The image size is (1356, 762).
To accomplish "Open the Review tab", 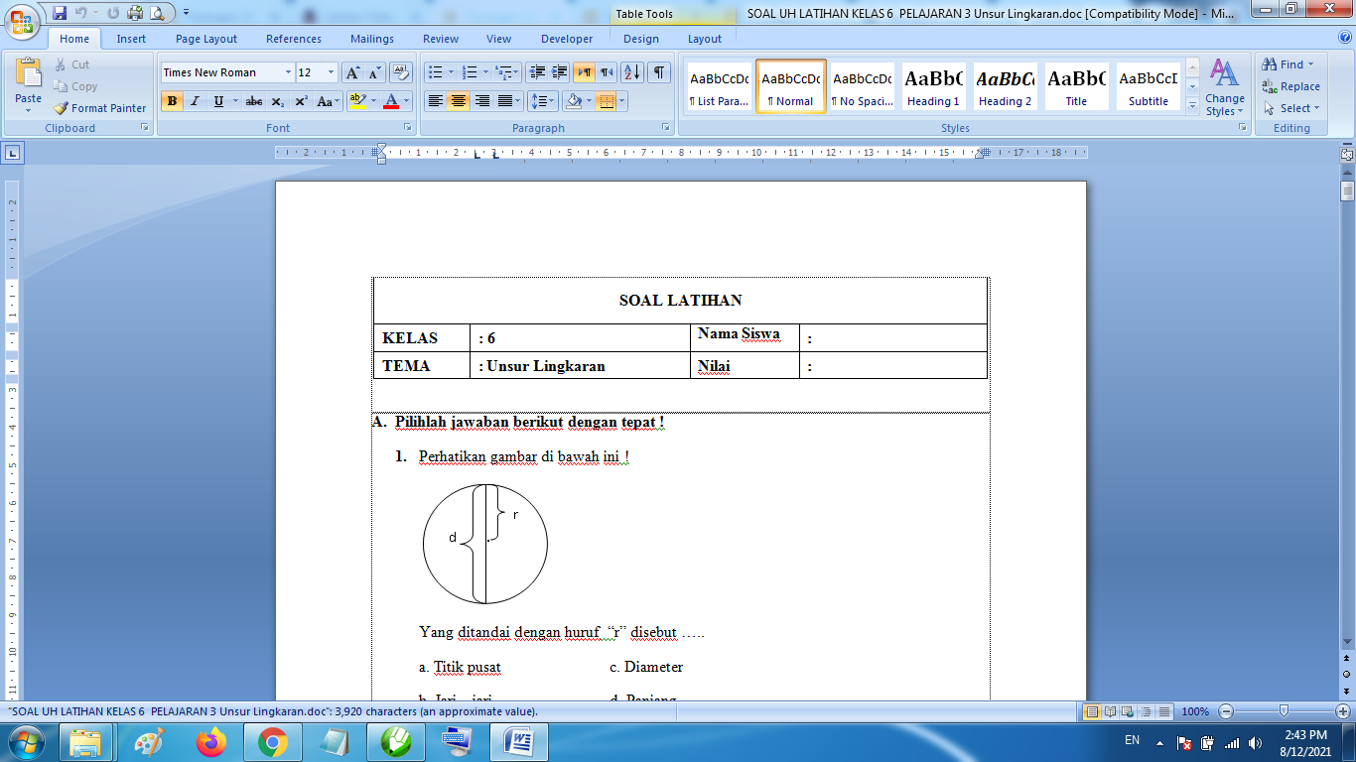I will point(441,39).
